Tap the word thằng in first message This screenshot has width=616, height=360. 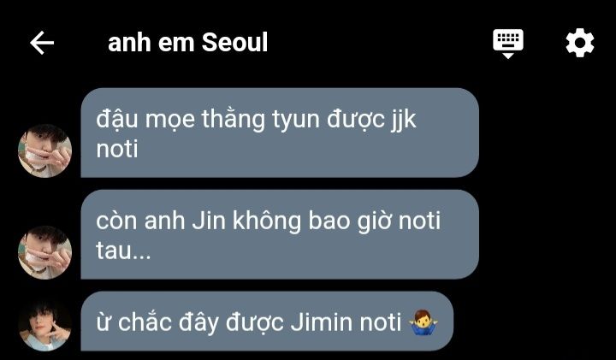pyautogui.click(x=234, y=120)
